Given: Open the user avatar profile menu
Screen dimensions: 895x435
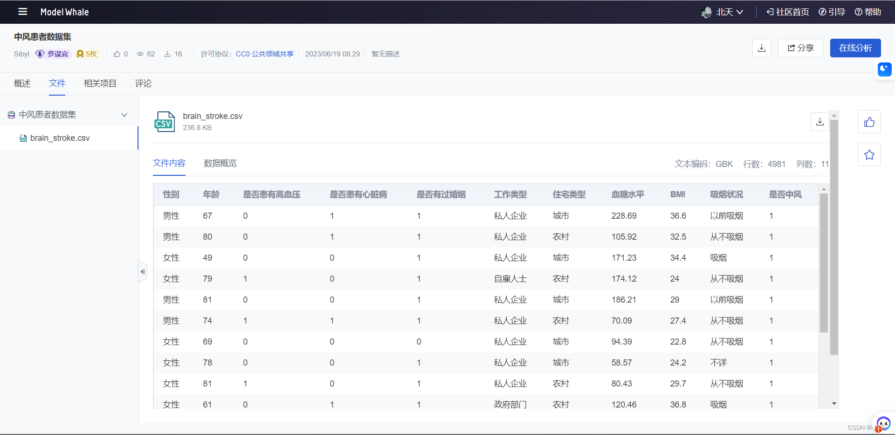Looking at the screenshot, I should pos(706,12).
